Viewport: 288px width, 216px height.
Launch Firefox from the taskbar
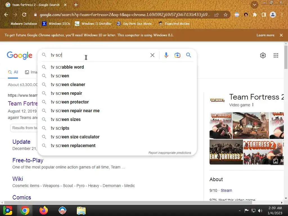tap(44, 210)
